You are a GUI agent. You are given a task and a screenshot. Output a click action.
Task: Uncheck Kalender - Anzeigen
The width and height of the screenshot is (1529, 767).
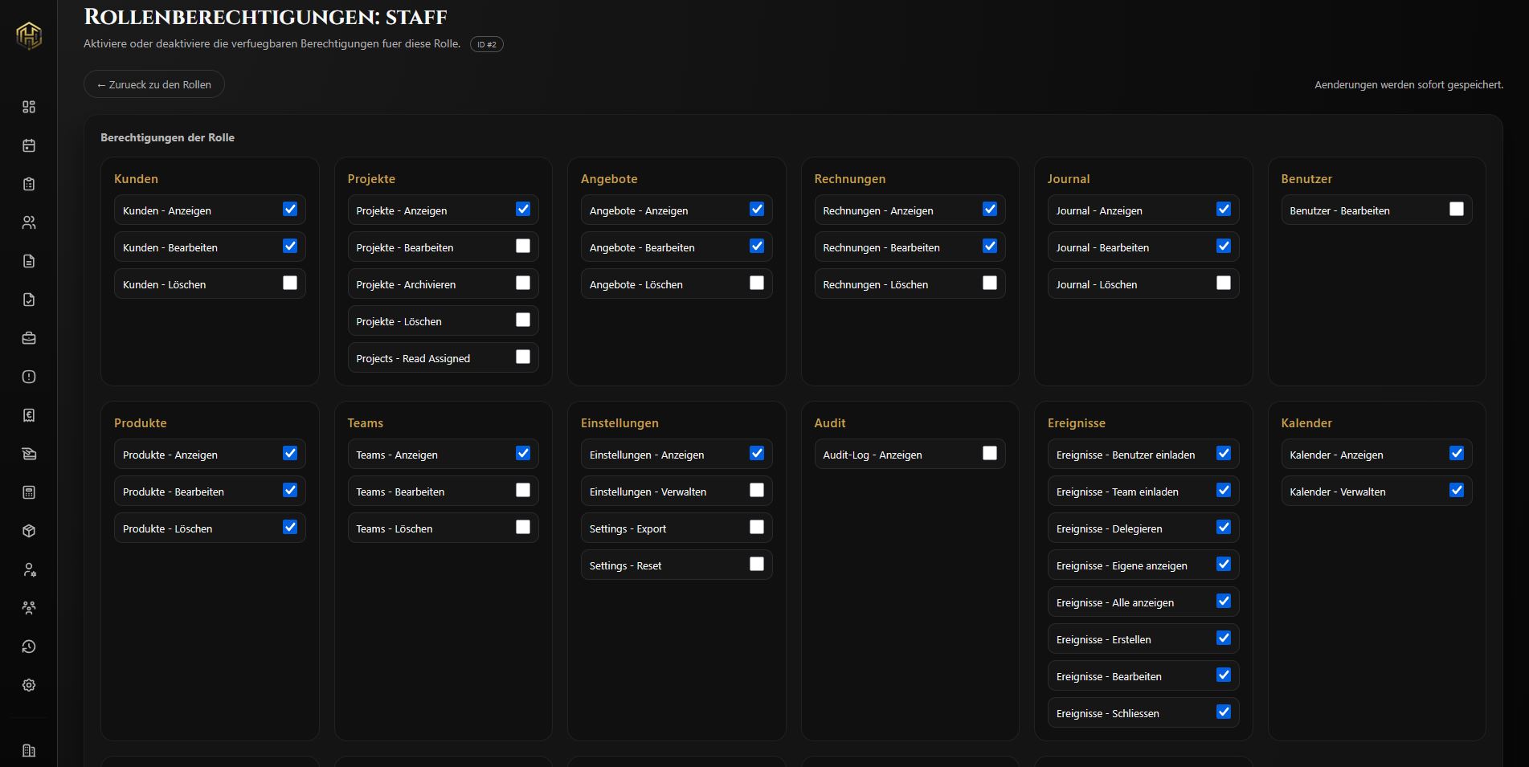click(1457, 453)
